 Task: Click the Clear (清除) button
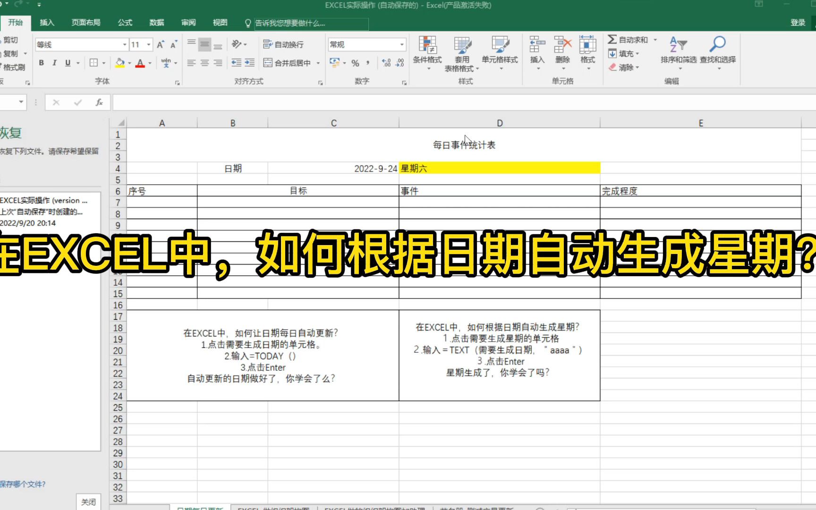(x=624, y=67)
